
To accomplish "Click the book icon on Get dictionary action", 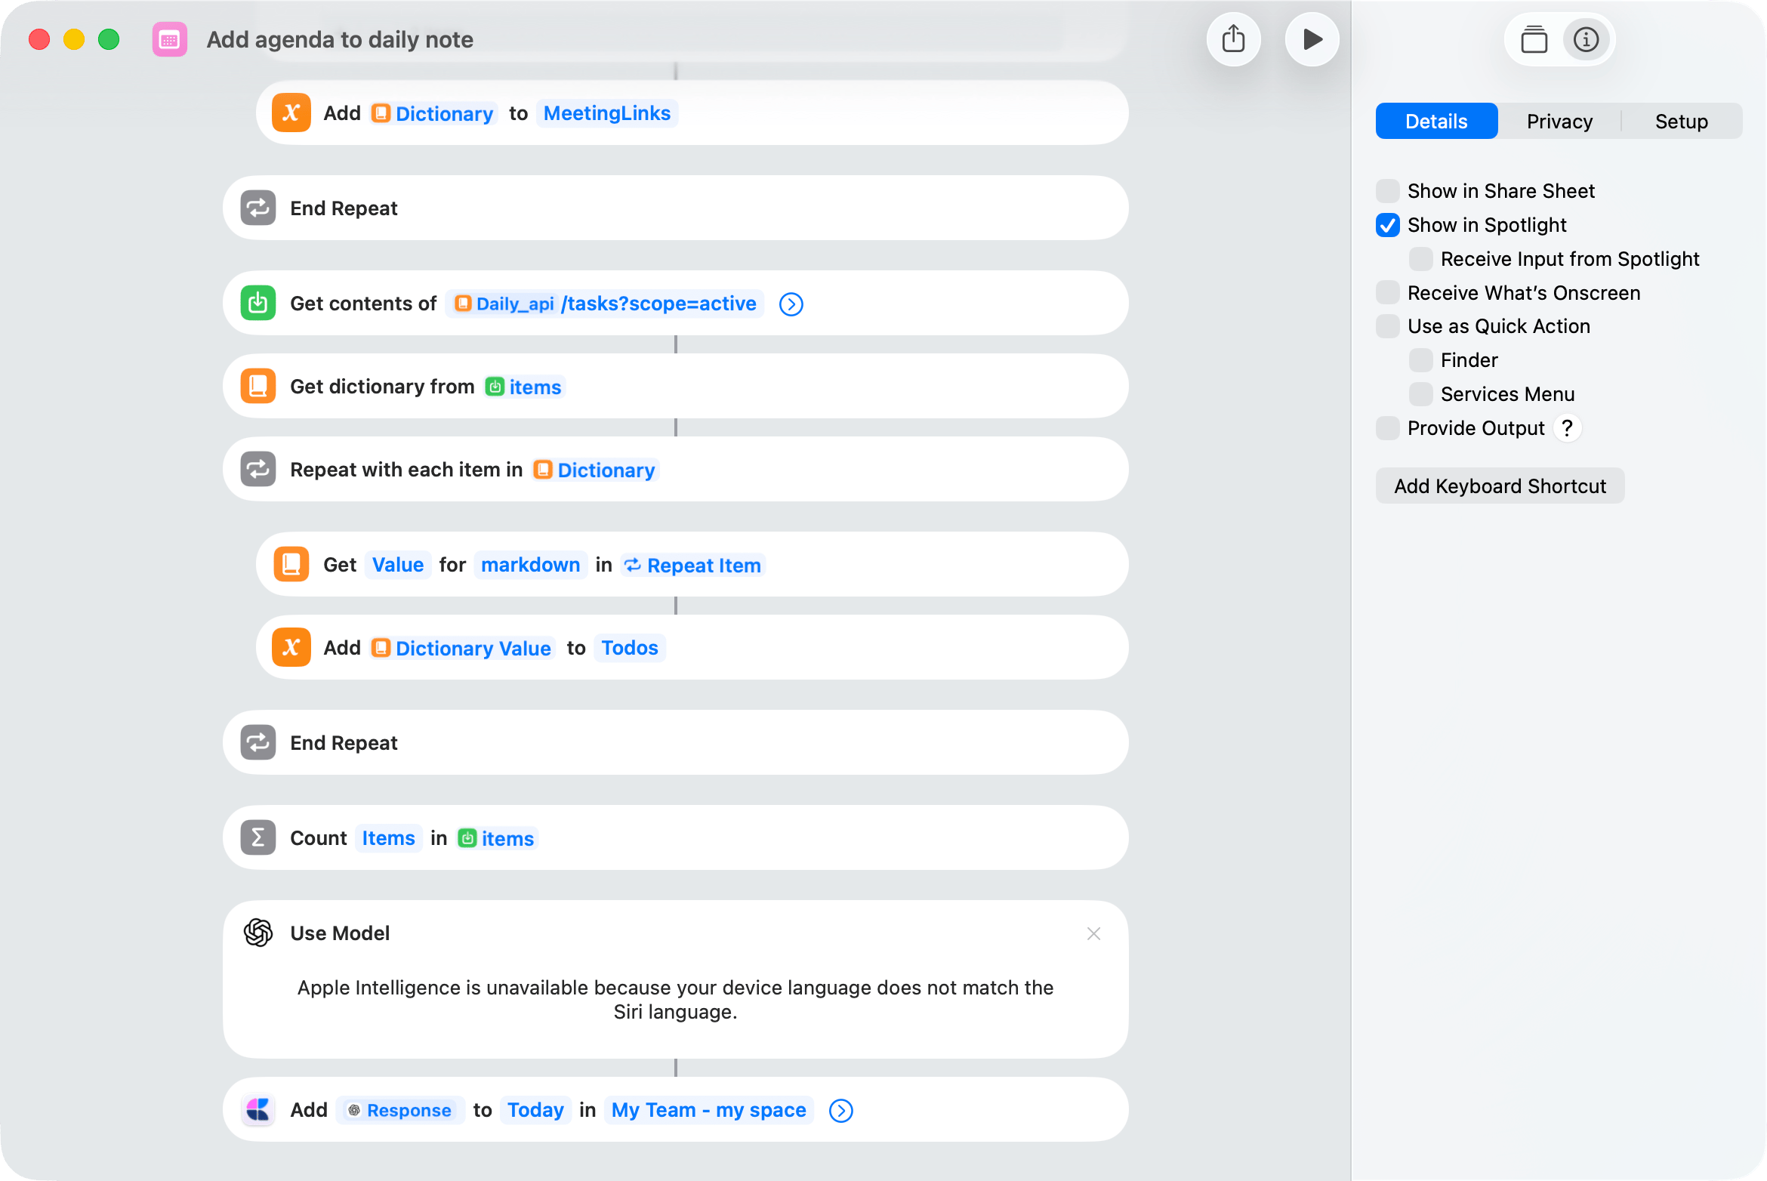I will (x=257, y=386).
